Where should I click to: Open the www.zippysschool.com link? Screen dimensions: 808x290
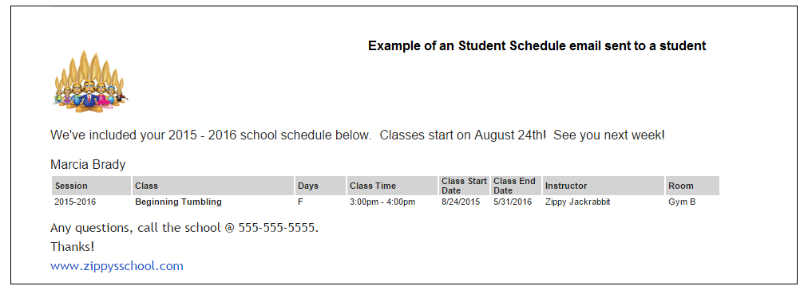click(117, 266)
